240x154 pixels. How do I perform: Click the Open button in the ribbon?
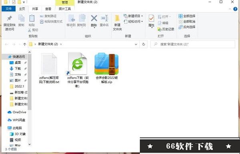pos(164,16)
